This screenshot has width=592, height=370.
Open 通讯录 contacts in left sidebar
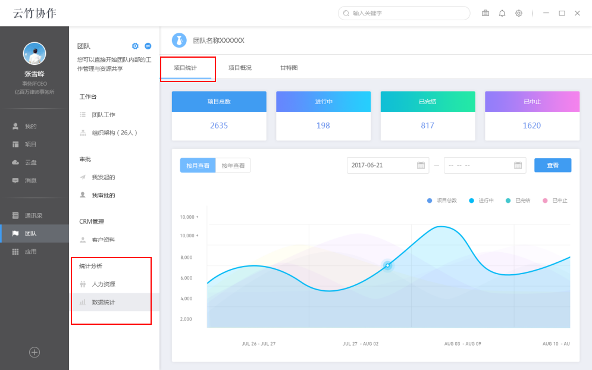(x=33, y=215)
